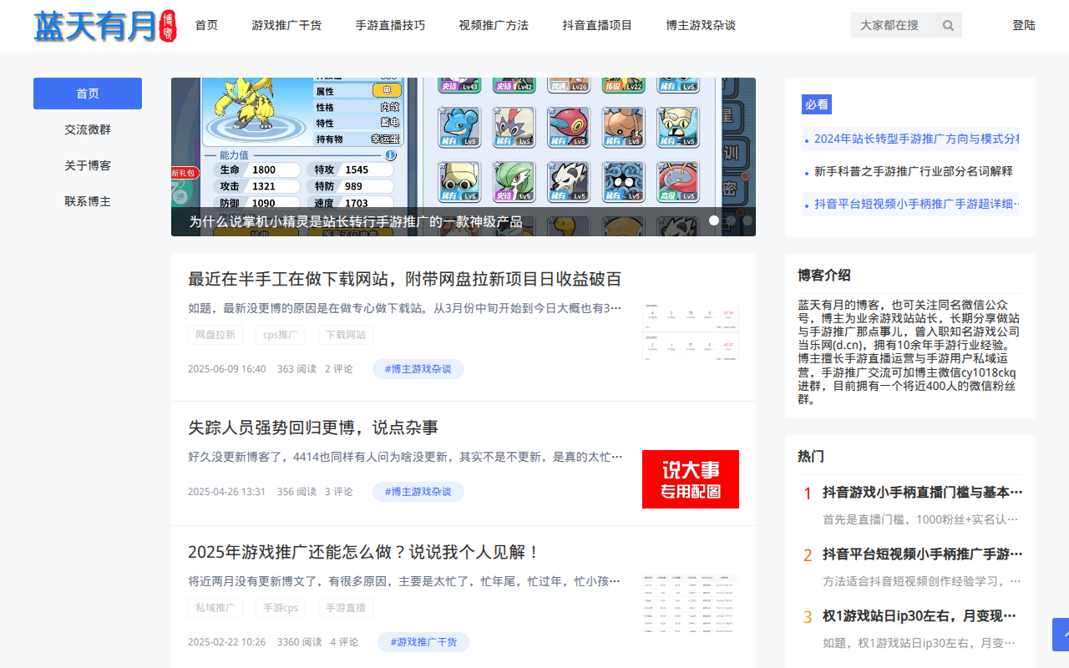Click the date 2025-06-09 16:40
Image resolution: width=1069 pixels, height=668 pixels.
pos(227,369)
